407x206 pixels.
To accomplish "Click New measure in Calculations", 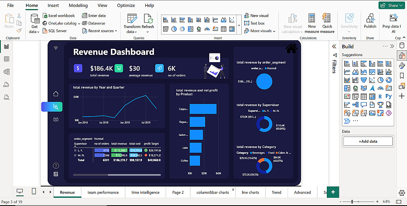I will coord(312,24).
